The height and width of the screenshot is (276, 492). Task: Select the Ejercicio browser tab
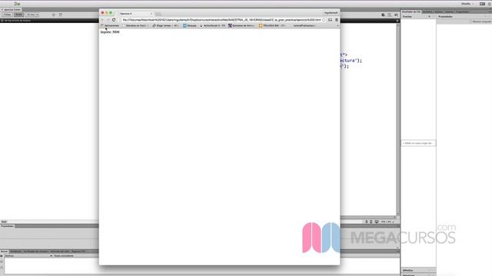point(134,14)
